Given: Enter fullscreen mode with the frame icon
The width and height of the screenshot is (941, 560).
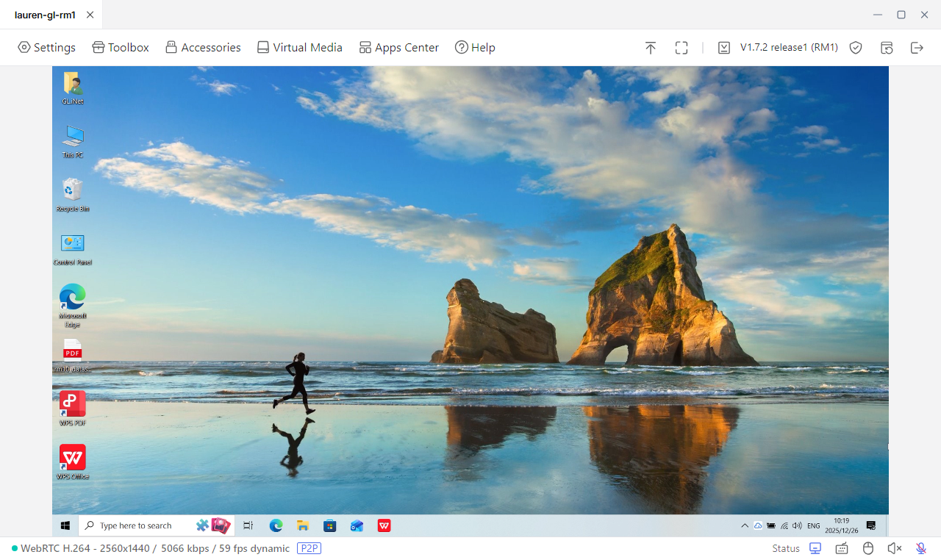Looking at the screenshot, I should tap(681, 48).
